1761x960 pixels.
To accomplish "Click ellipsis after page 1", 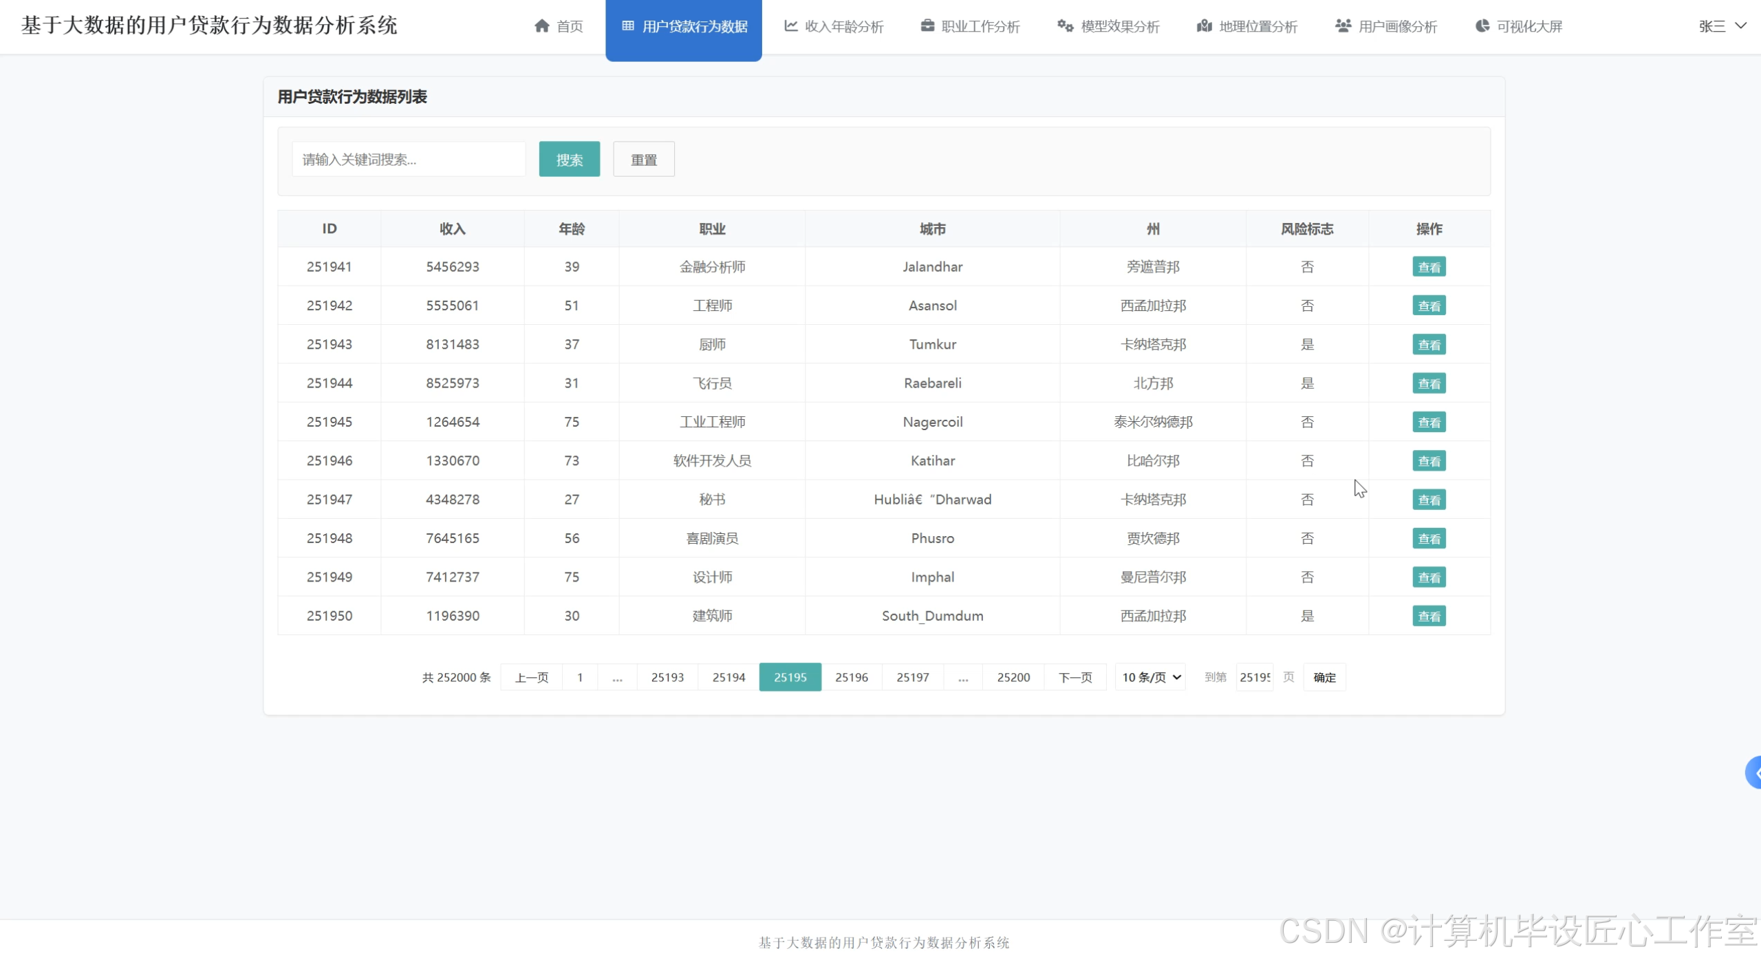I will [x=617, y=677].
